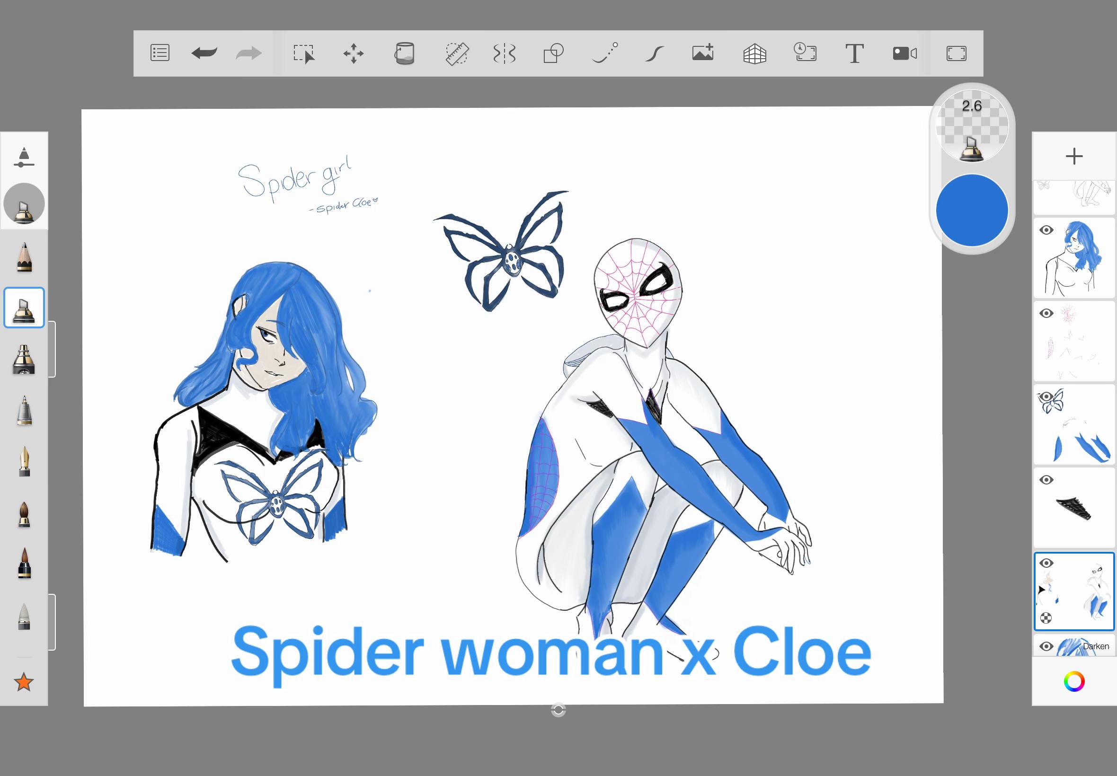
Task: Add a new layer with plus button
Action: click(x=1074, y=156)
